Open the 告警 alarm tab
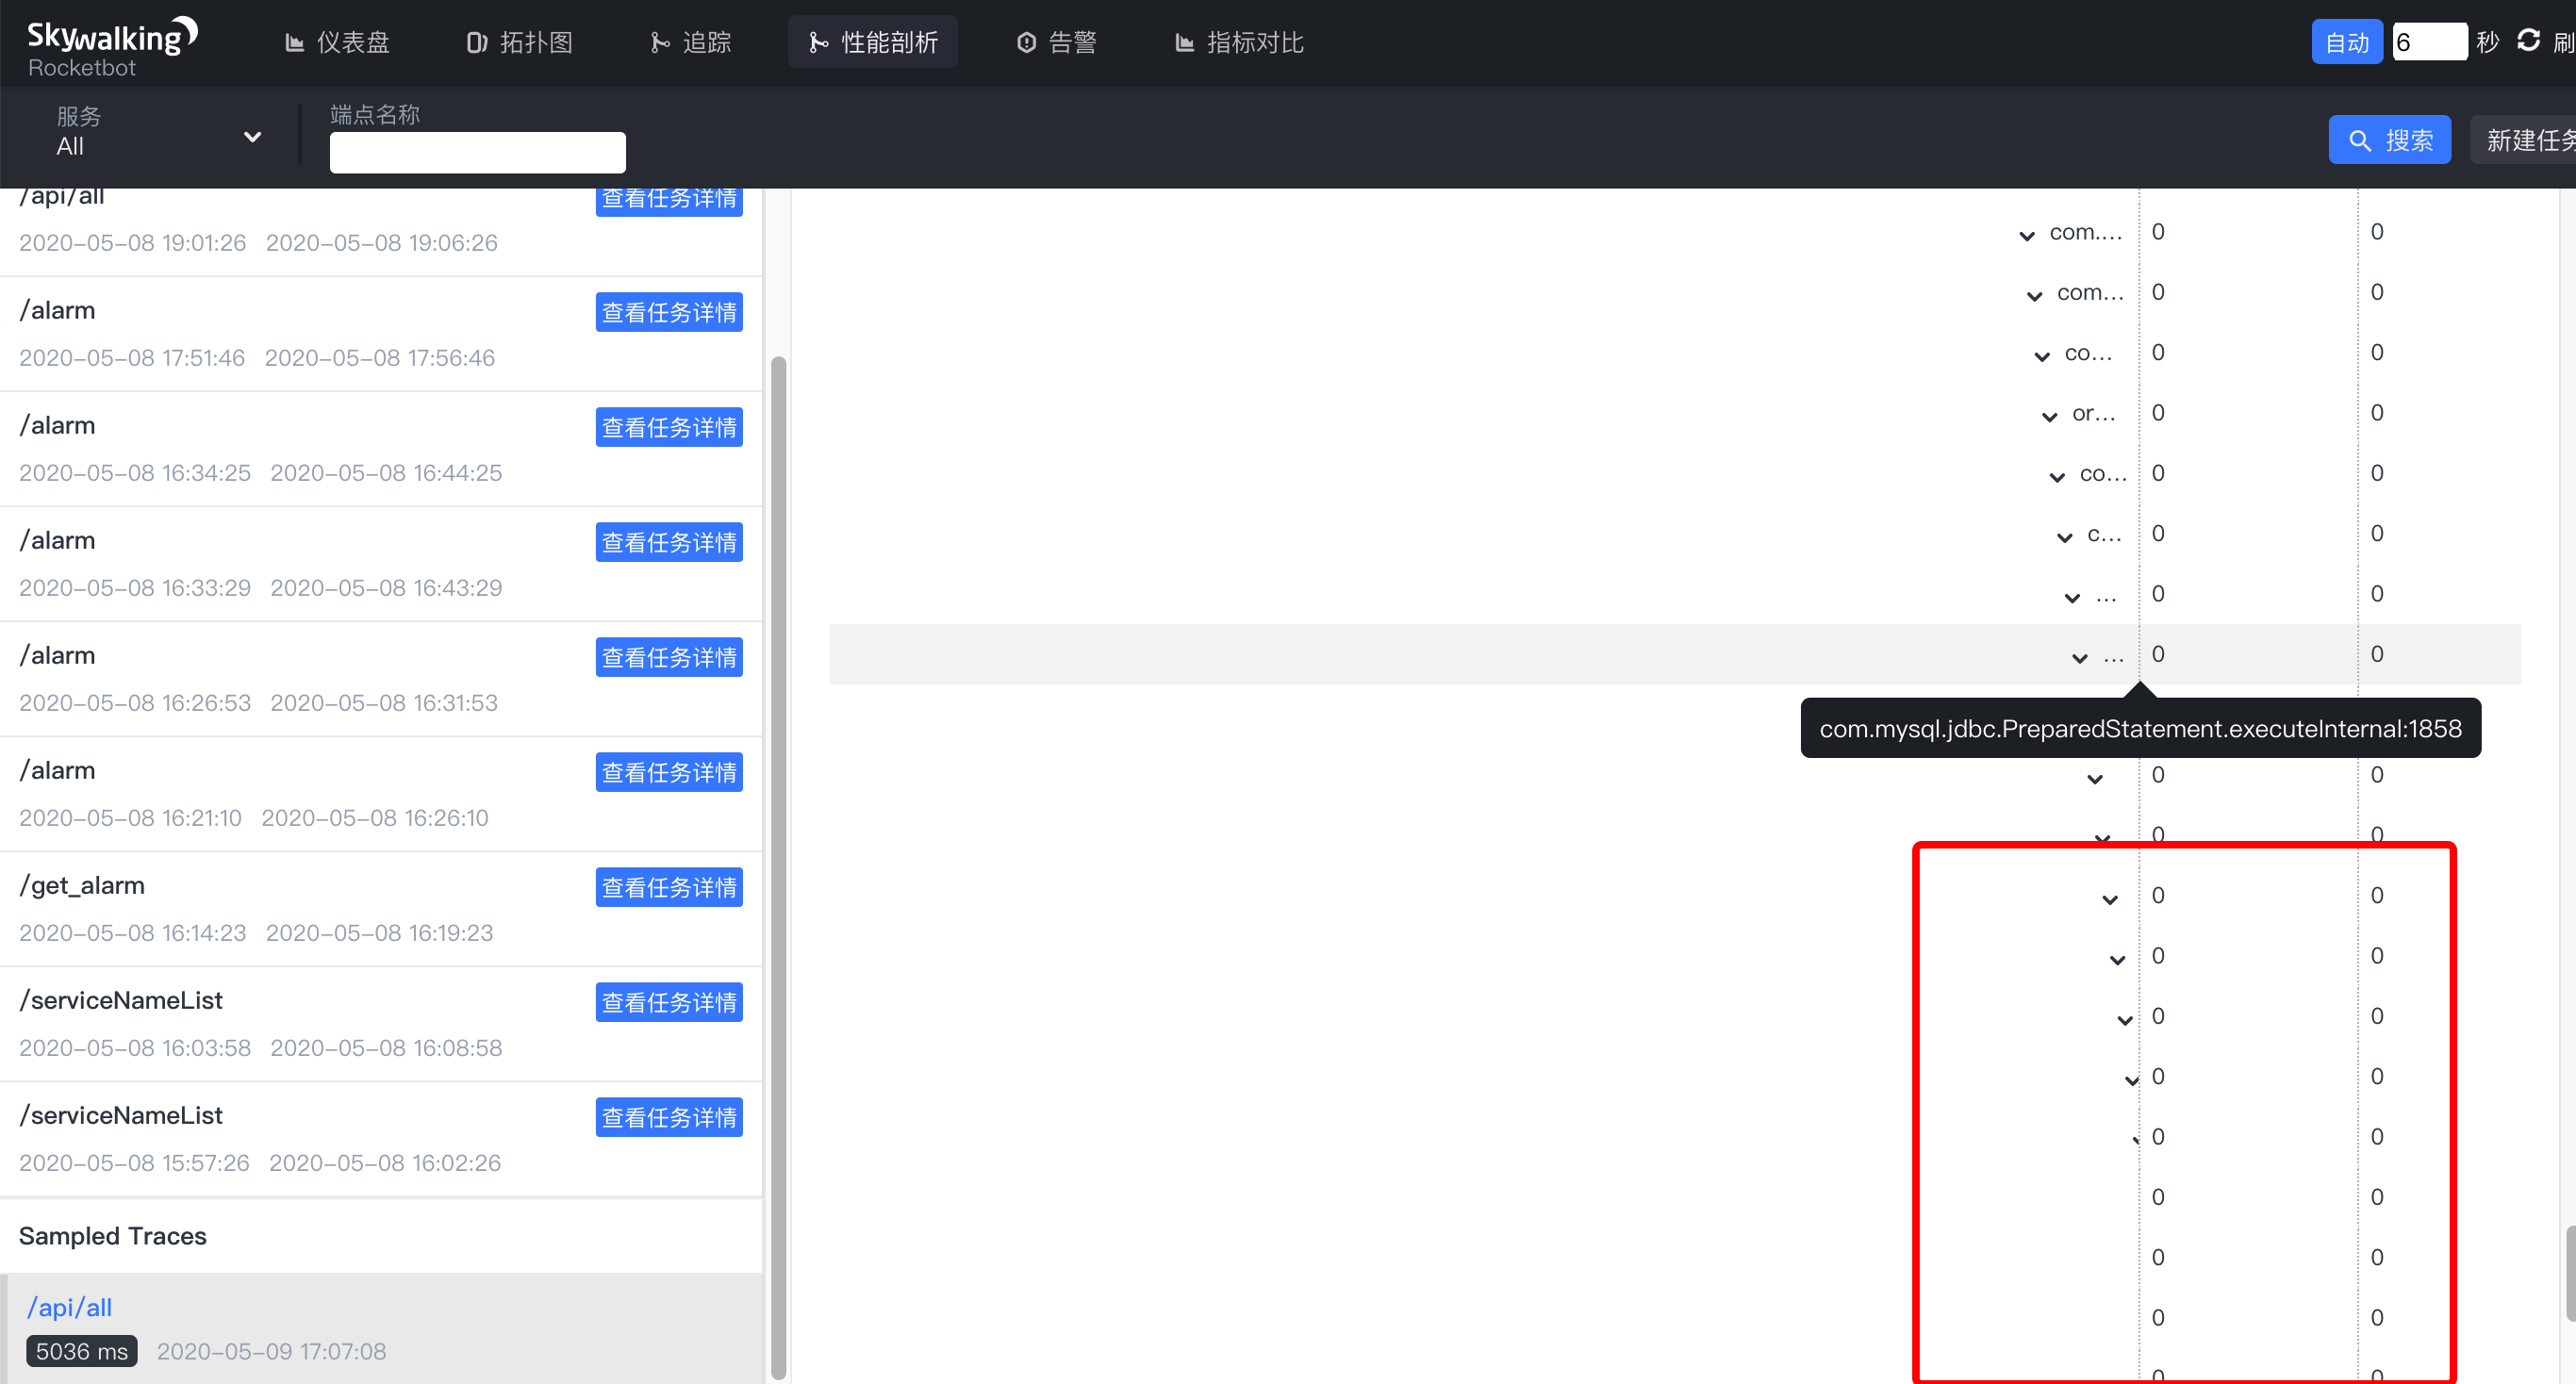 point(1057,42)
